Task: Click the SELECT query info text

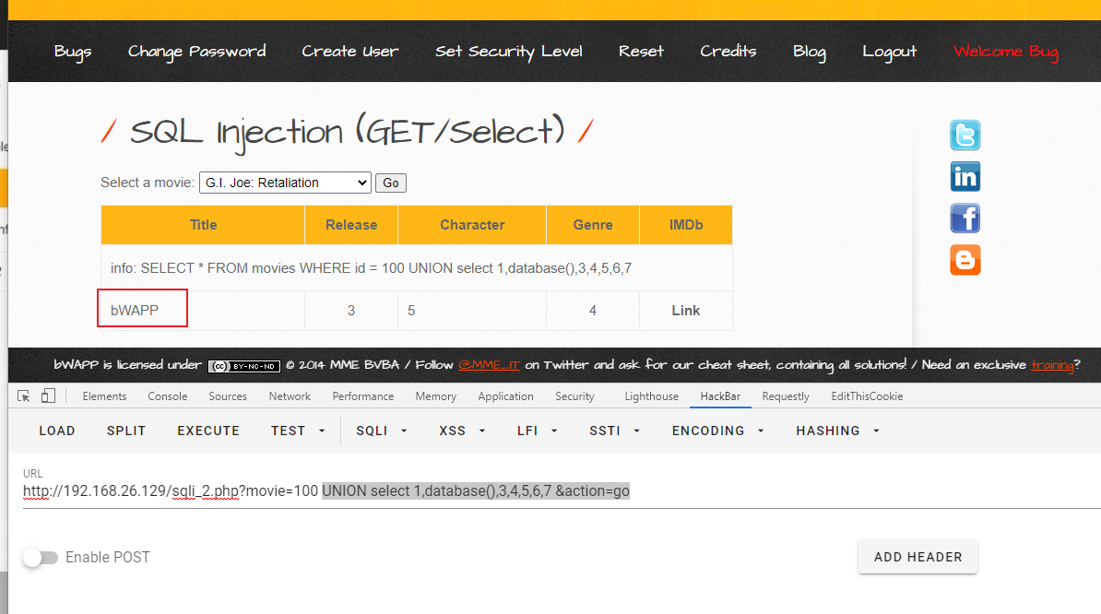Action: [371, 268]
